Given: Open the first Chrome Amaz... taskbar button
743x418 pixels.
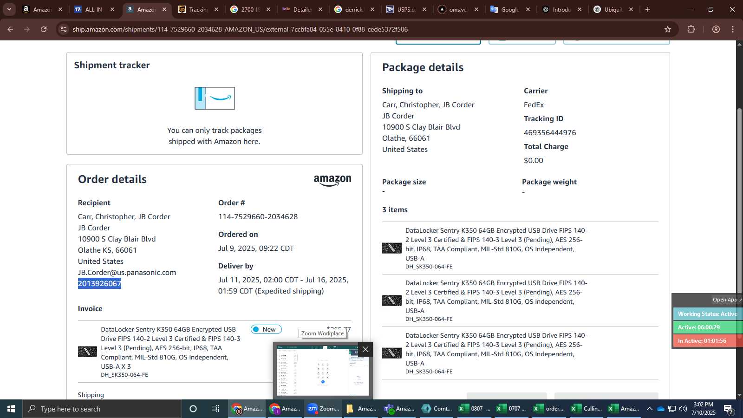Looking at the screenshot, I should click(x=247, y=409).
